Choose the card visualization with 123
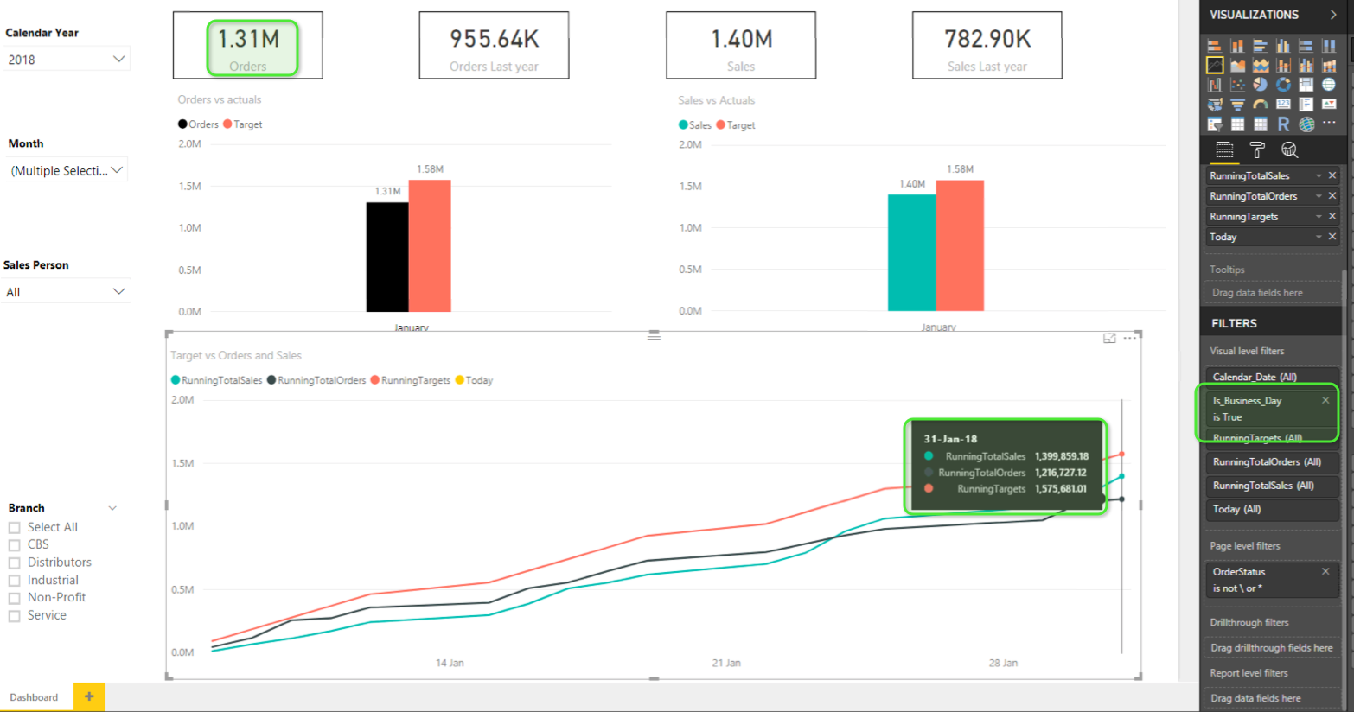The width and height of the screenshot is (1354, 712). click(1283, 105)
